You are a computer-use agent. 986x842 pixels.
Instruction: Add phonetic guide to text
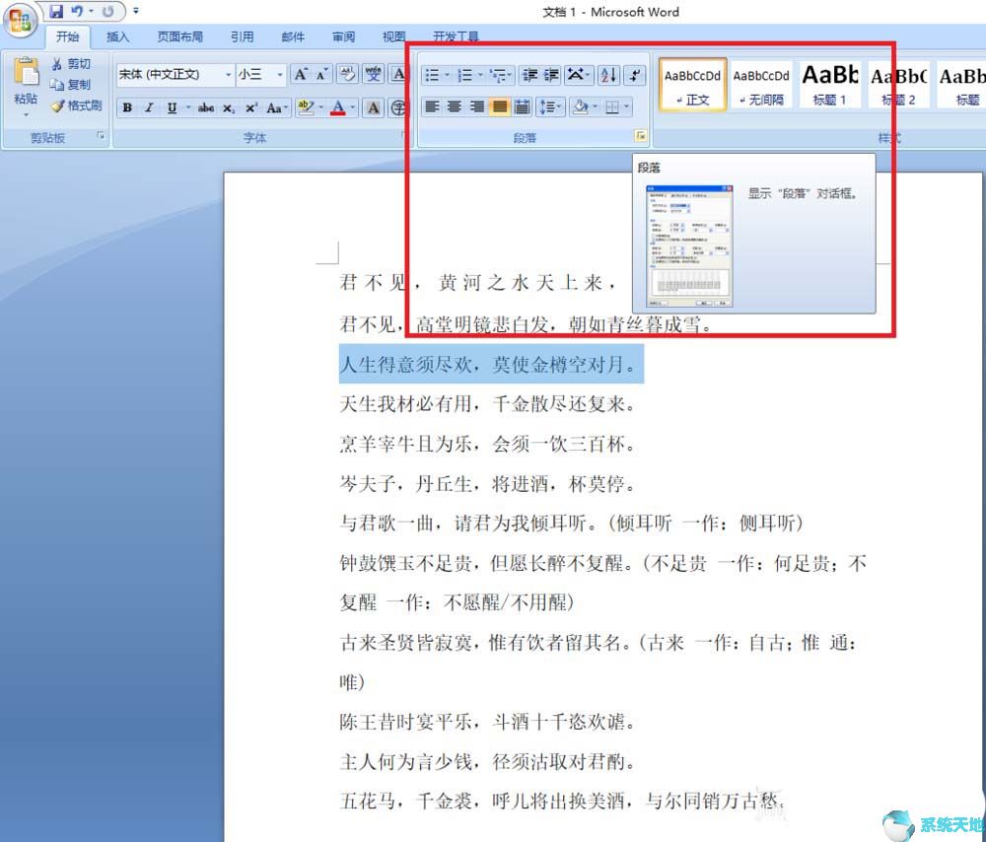click(x=374, y=75)
